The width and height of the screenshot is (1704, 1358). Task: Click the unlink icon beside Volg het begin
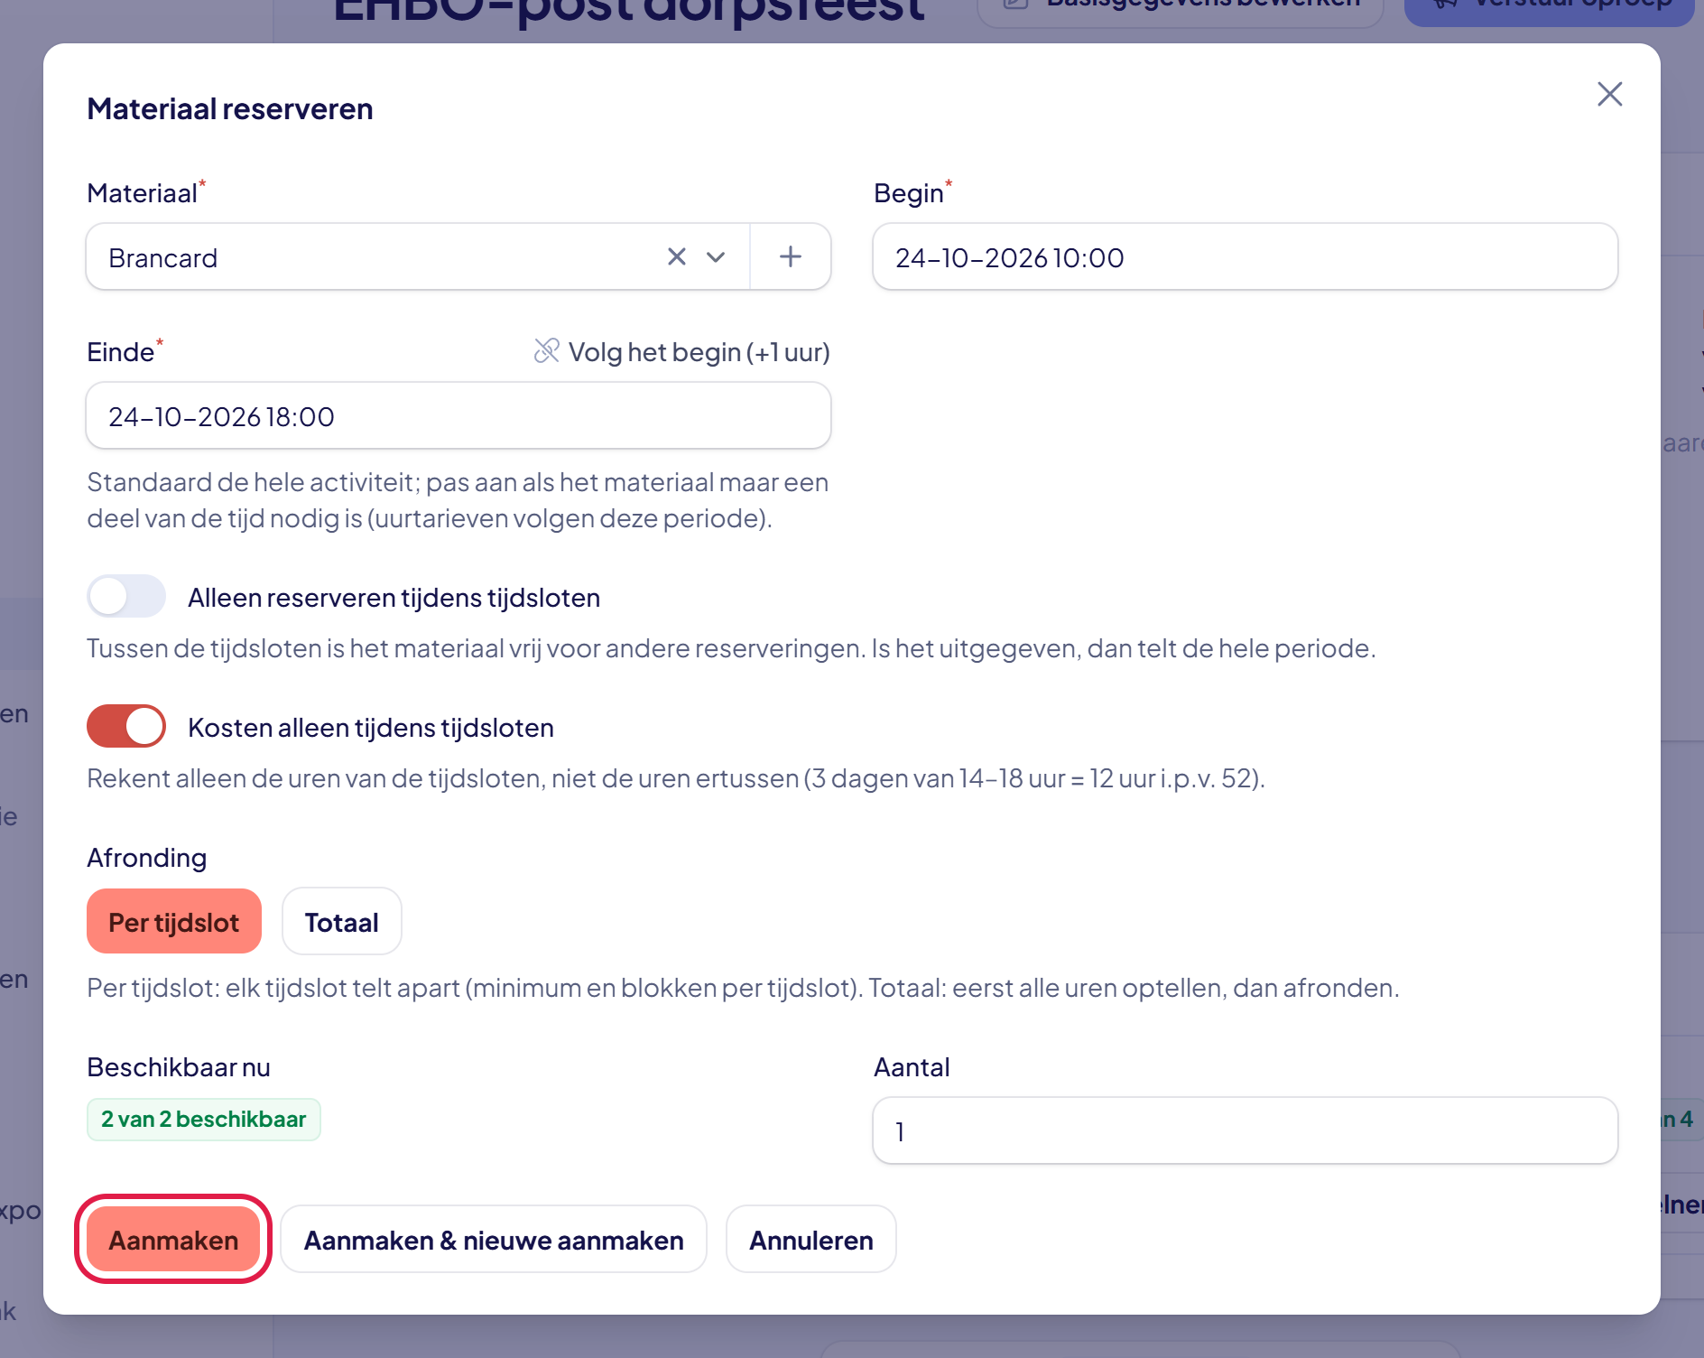pos(547,350)
